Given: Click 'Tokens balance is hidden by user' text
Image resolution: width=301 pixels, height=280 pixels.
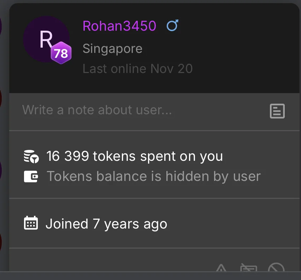Looking at the screenshot, I should (x=153, y=176).
